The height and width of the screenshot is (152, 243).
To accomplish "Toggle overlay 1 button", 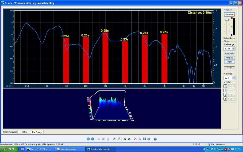I will [x=225, y=86].
